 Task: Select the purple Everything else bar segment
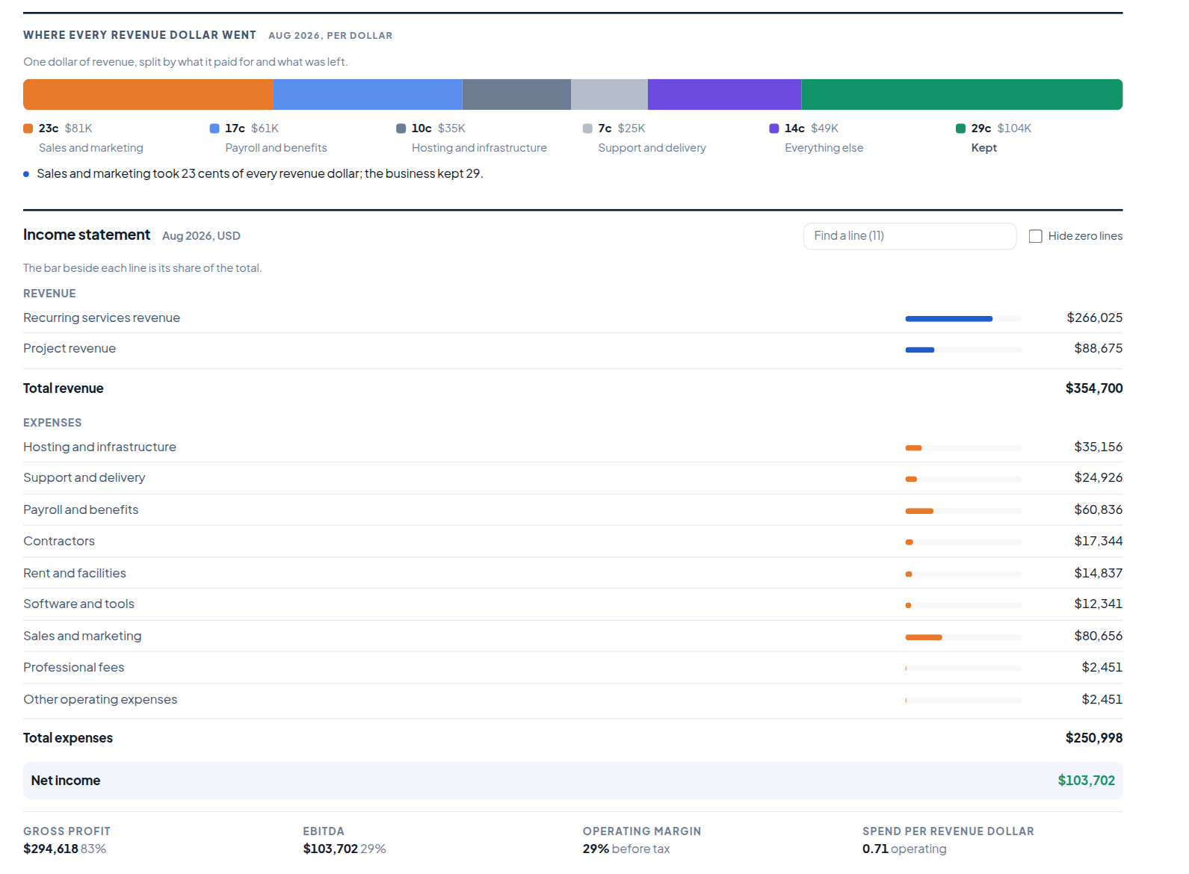[x=724, y=95]
